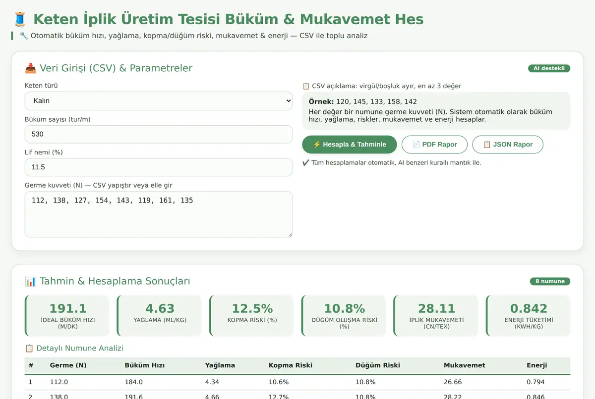This screenshot has height=399, width=595.
Task: Run the Hesapla & Tahminle button
Action: pos(350,145)
